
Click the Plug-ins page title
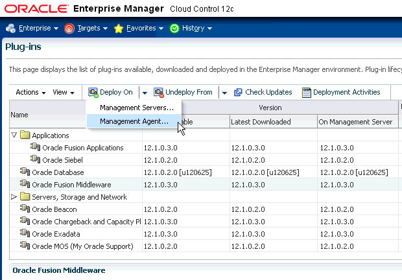[23, 47]
